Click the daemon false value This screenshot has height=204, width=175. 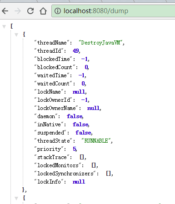[75, 116]
